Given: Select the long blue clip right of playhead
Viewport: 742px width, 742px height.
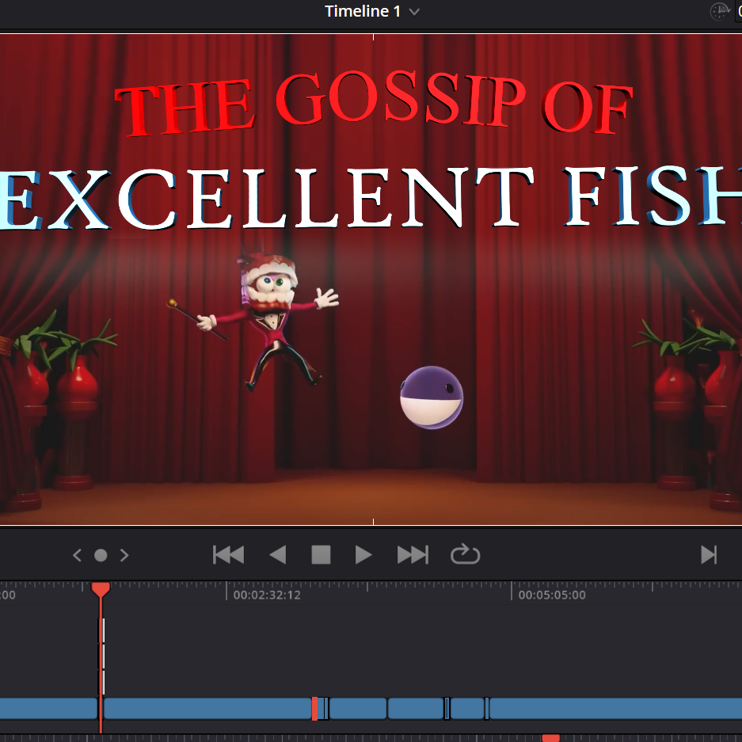Looking at the screenshot, I should [207, 708].
